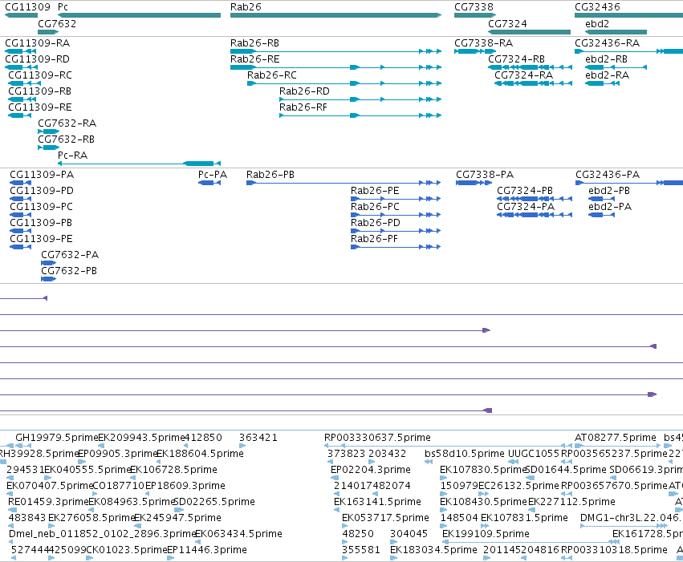Click the CG7632 gene label
The height and width of the screenshot is (562, 683).
coord(57,23)
